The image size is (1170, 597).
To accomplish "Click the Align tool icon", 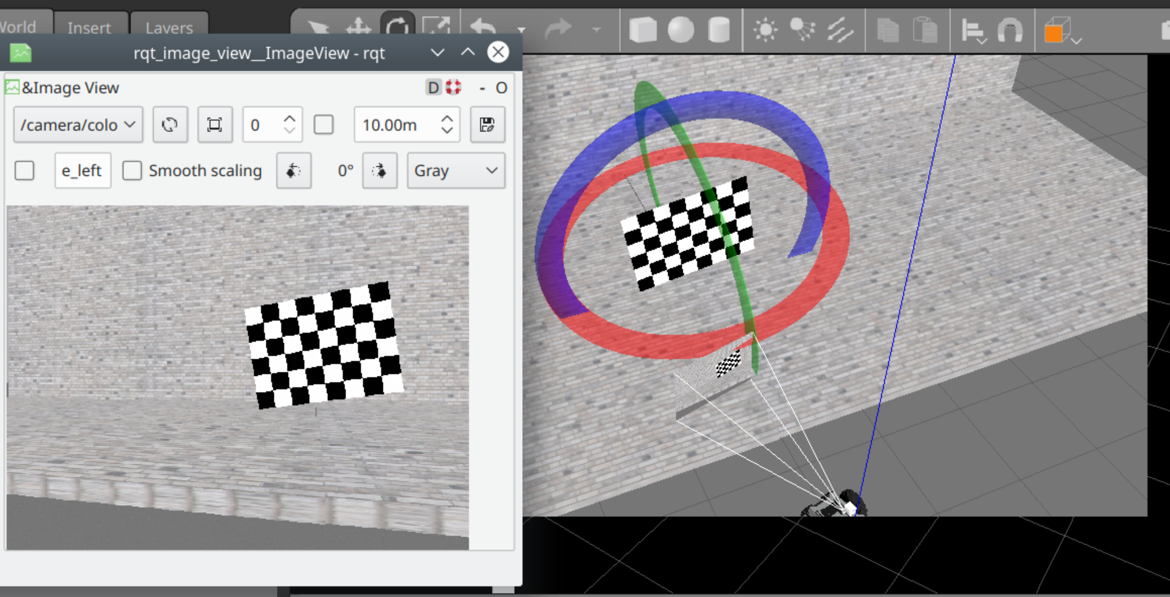I will coord(973,31).
